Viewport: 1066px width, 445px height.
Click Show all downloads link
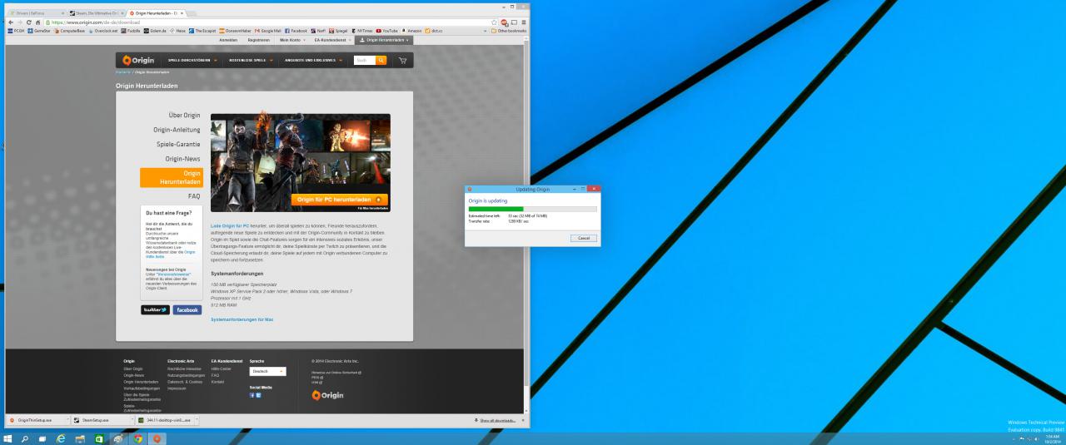click(496, 420)
